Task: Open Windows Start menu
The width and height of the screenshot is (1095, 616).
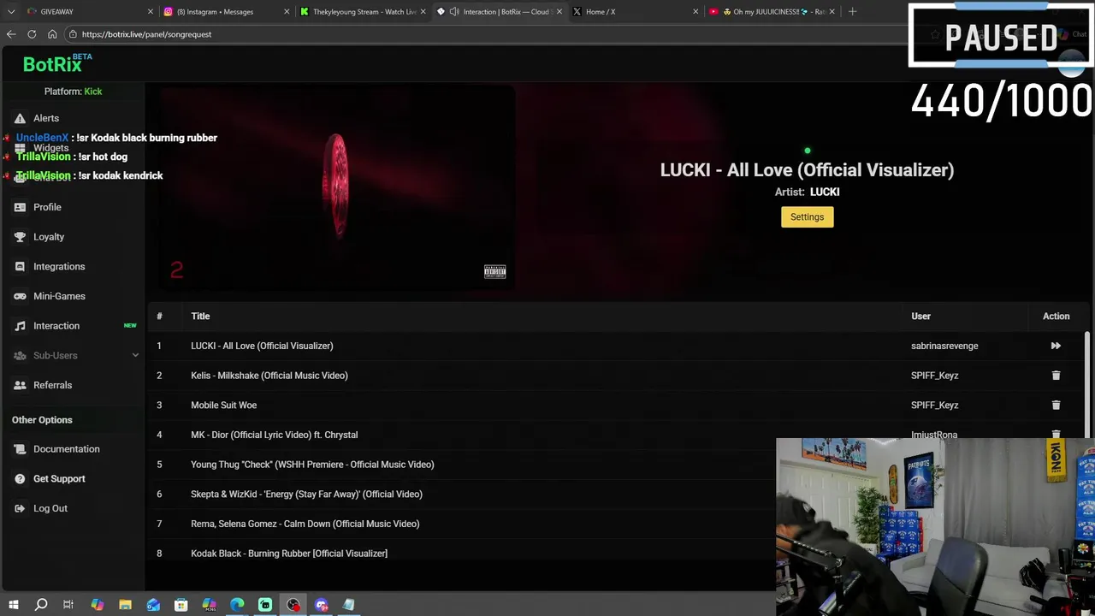Action: pyautogui.click(x=13, y=605)
